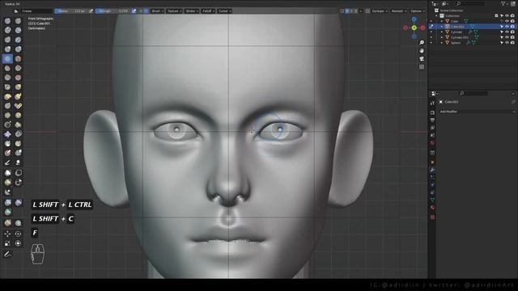This screenshot has height=291, width=518.
Task: Open the Remesh dropdown
Action: 399,11
